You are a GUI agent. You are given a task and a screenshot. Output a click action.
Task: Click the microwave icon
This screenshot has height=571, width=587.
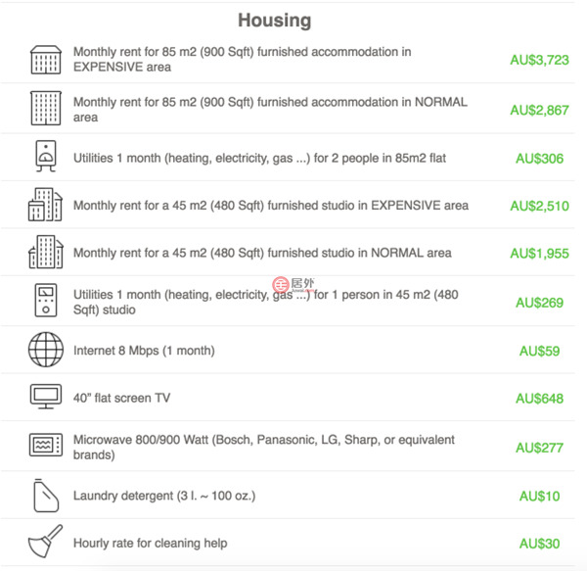pyautogui.click(x=45, y=447)
